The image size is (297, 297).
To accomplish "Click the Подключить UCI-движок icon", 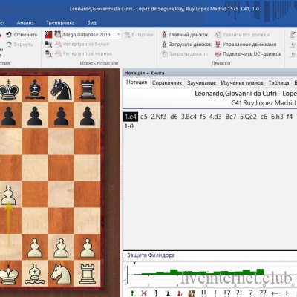I will point(218,54).
